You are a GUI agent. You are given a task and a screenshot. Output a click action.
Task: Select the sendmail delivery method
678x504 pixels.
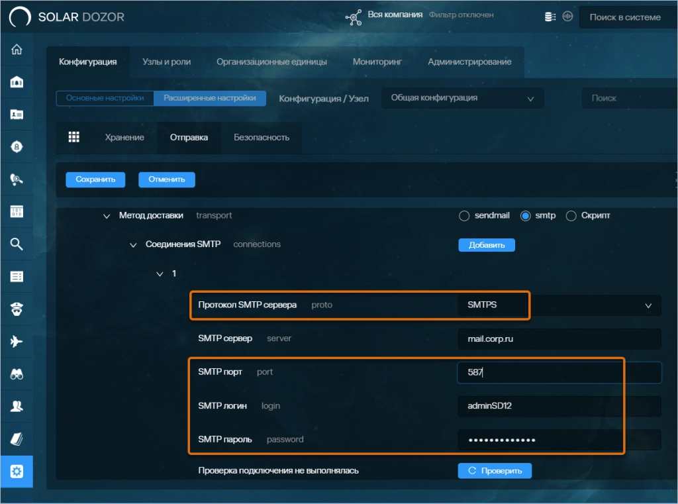pos(463,216)
